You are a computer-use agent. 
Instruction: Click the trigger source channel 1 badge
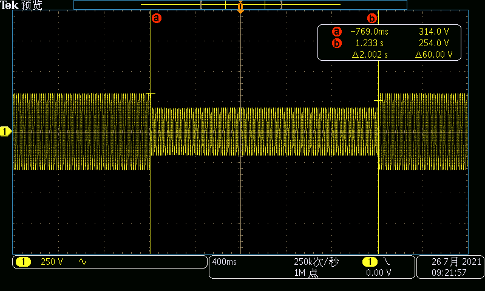coord(369,262)
